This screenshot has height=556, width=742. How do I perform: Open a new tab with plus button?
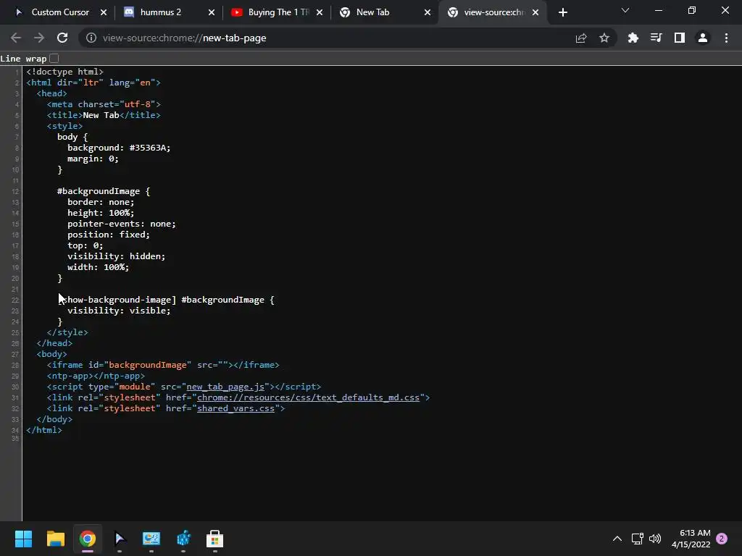[x=562, y=13]
